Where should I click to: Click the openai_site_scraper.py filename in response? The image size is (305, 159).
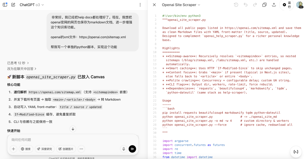pyautogui.click(x=51, y=77)
